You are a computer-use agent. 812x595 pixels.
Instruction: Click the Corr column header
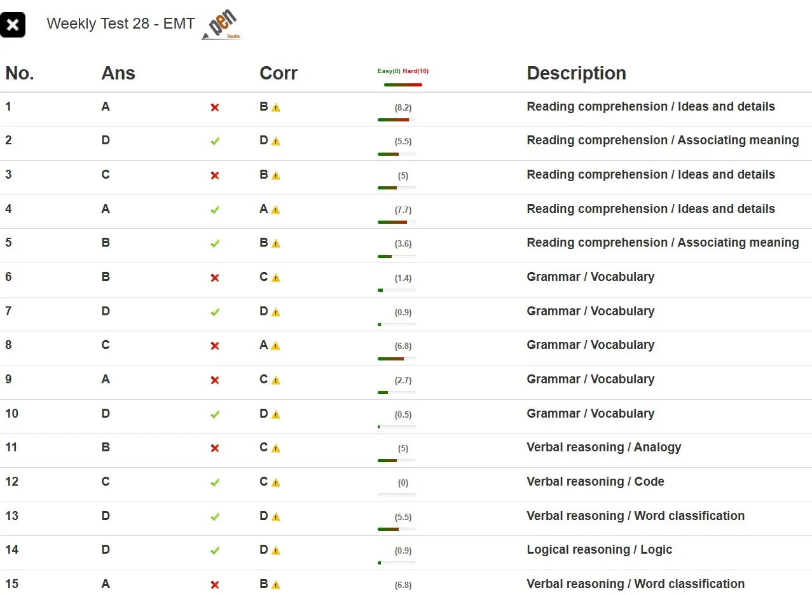point(278,73)
